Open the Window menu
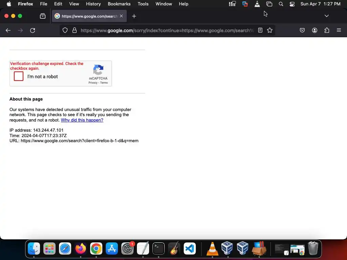The width and height of the screenshot is (347, 260). 164,4
